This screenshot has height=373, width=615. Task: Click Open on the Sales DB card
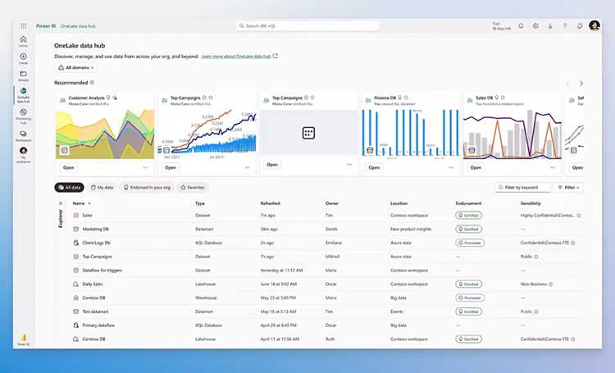click(x=476, y=167)
